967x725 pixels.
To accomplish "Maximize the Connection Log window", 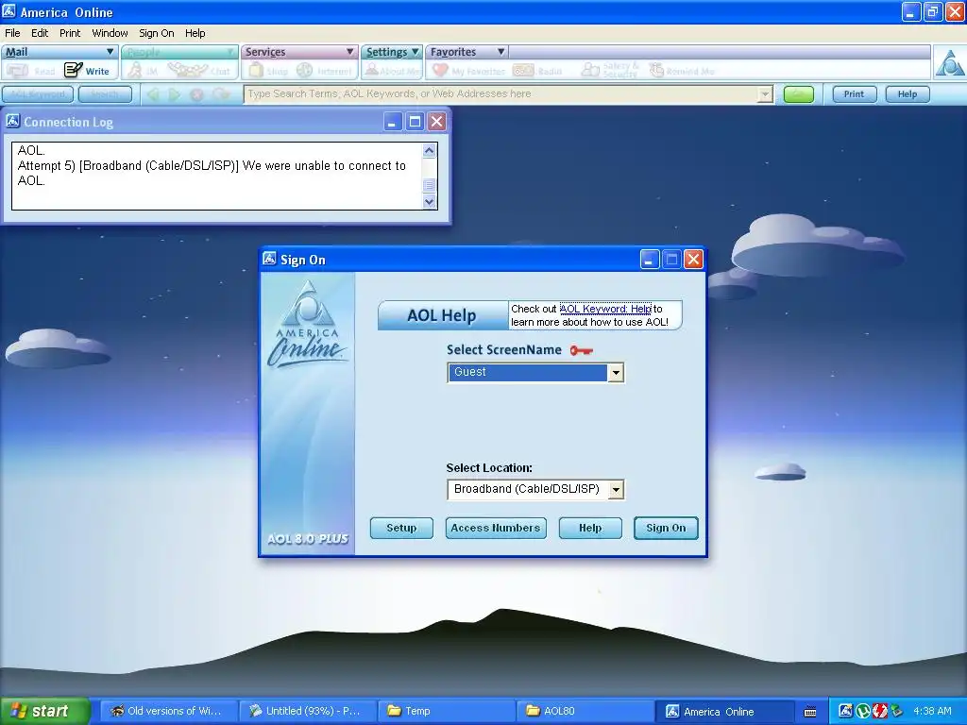I will click(x=416, y=122).
